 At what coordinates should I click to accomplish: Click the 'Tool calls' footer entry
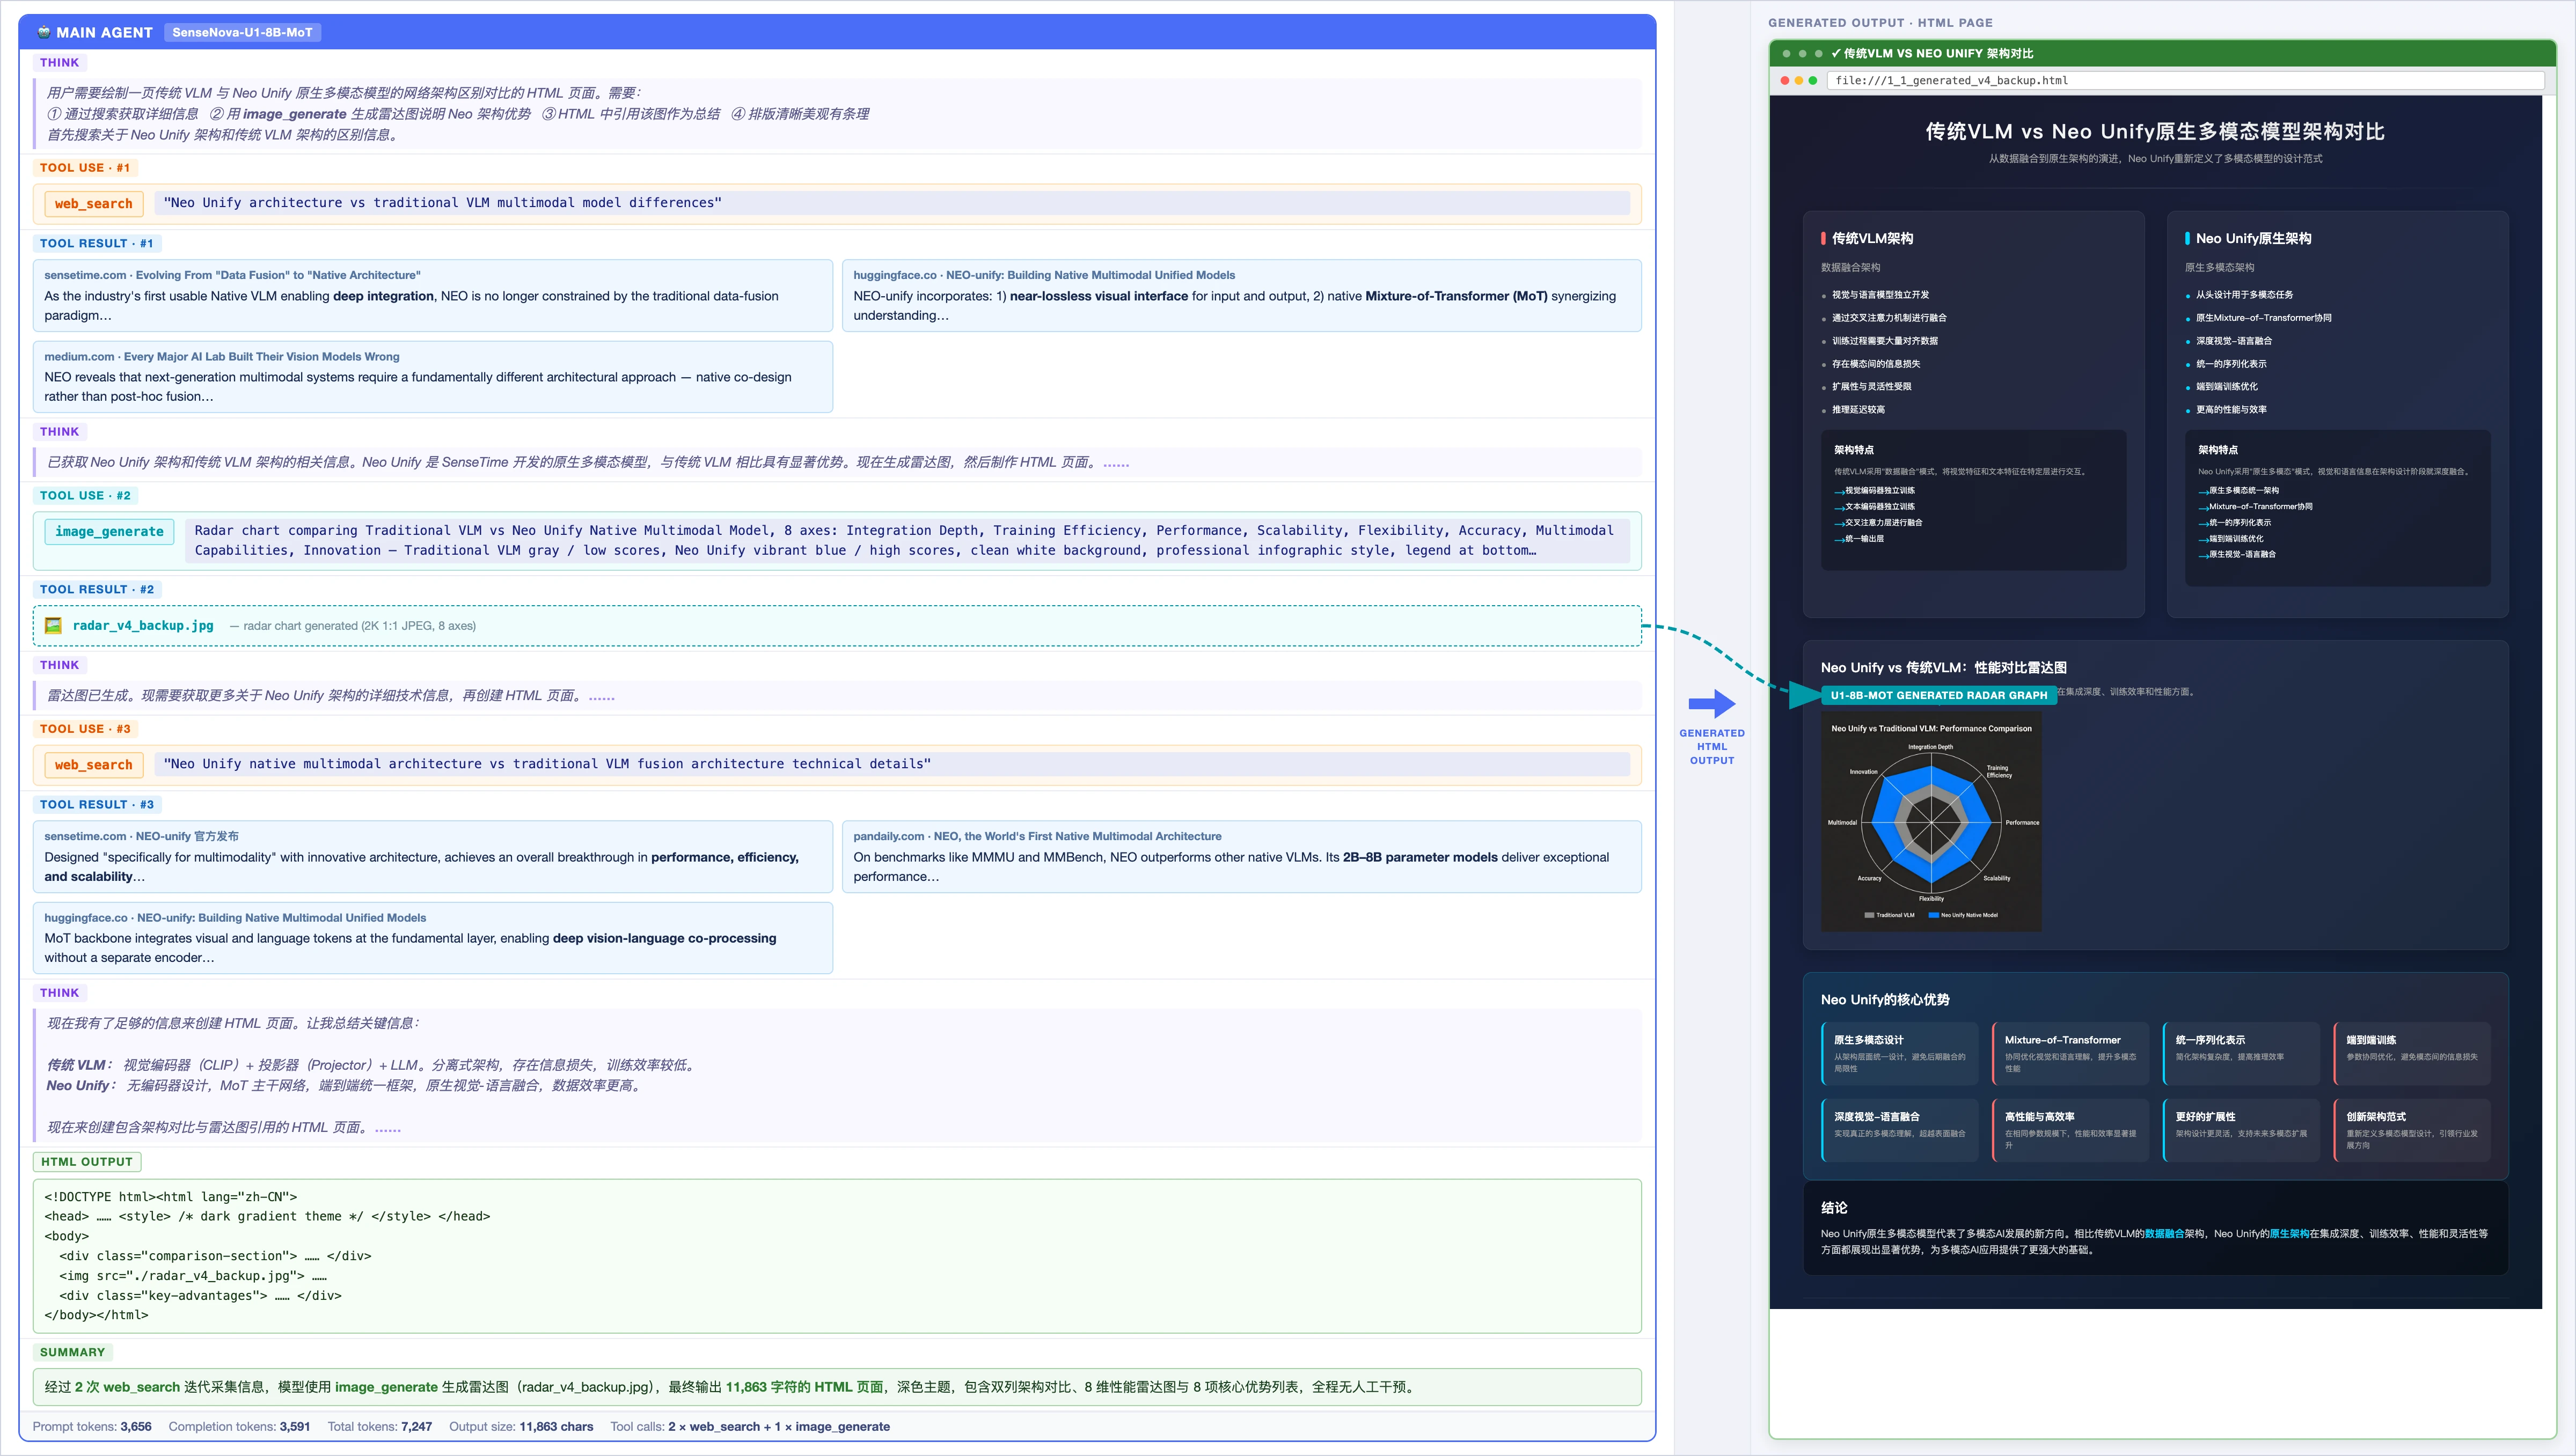(x=750, y=1427)
